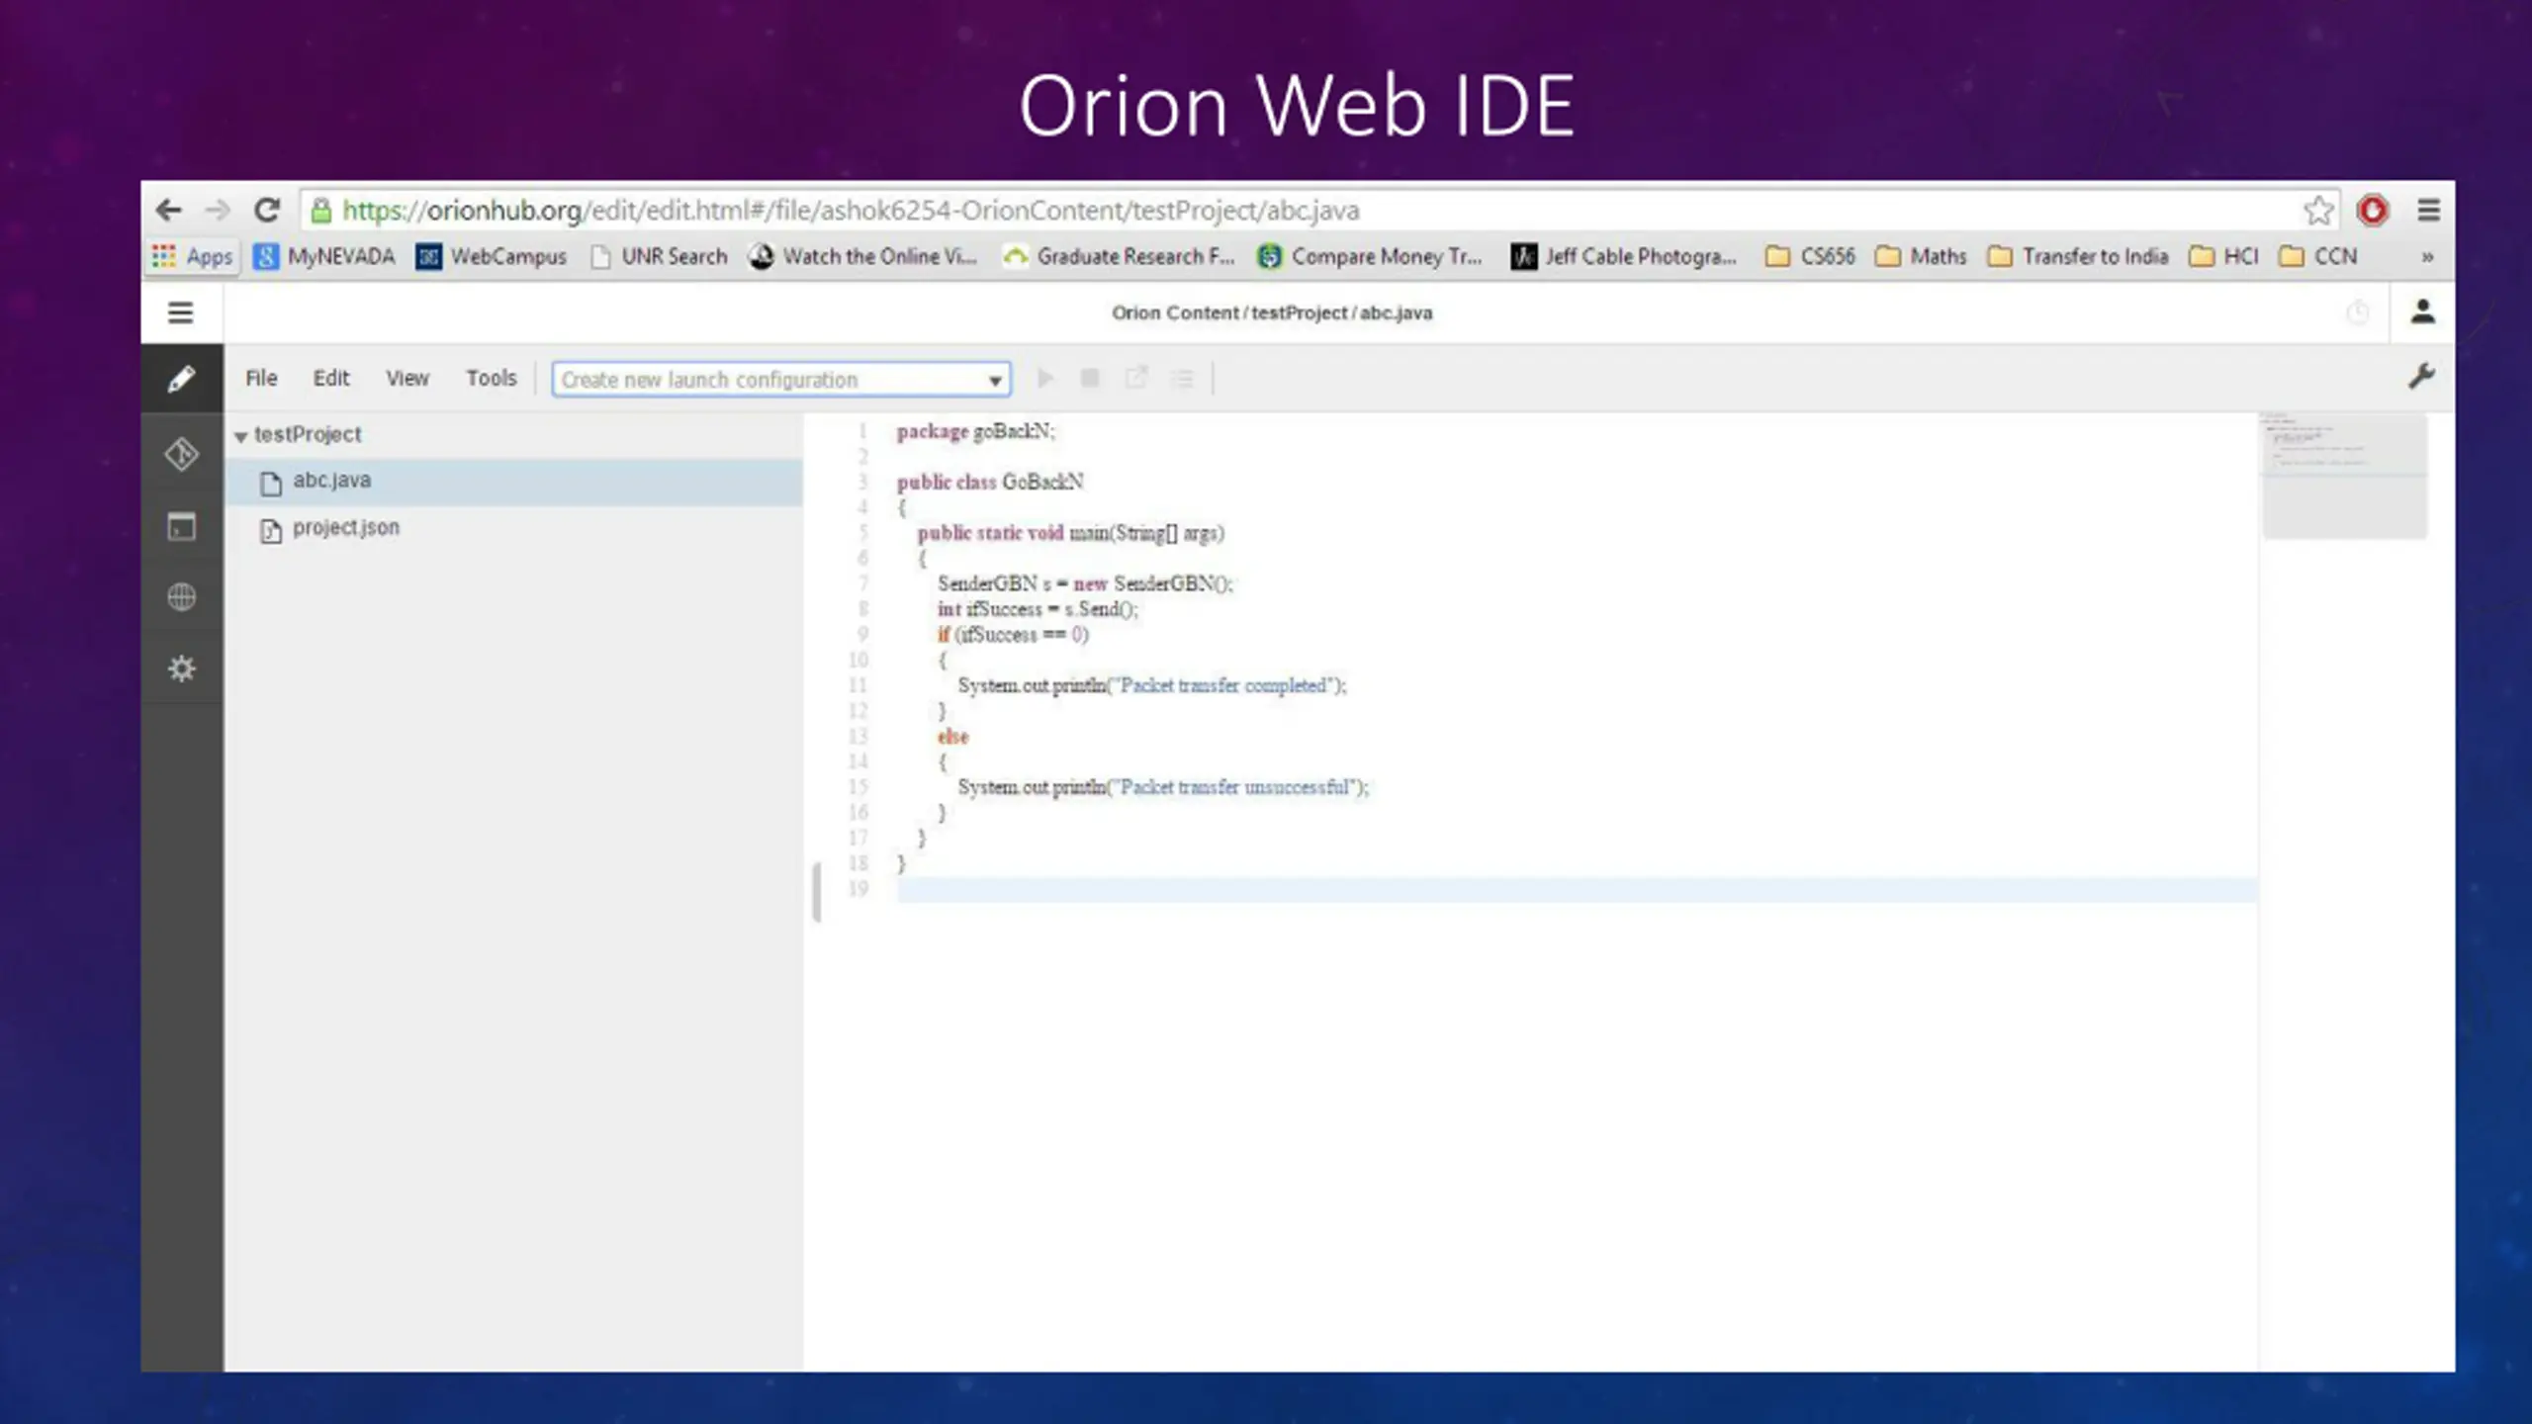This screenshot has height=1424, width=2532.
Task: Open the View menu
Action: 407,378
